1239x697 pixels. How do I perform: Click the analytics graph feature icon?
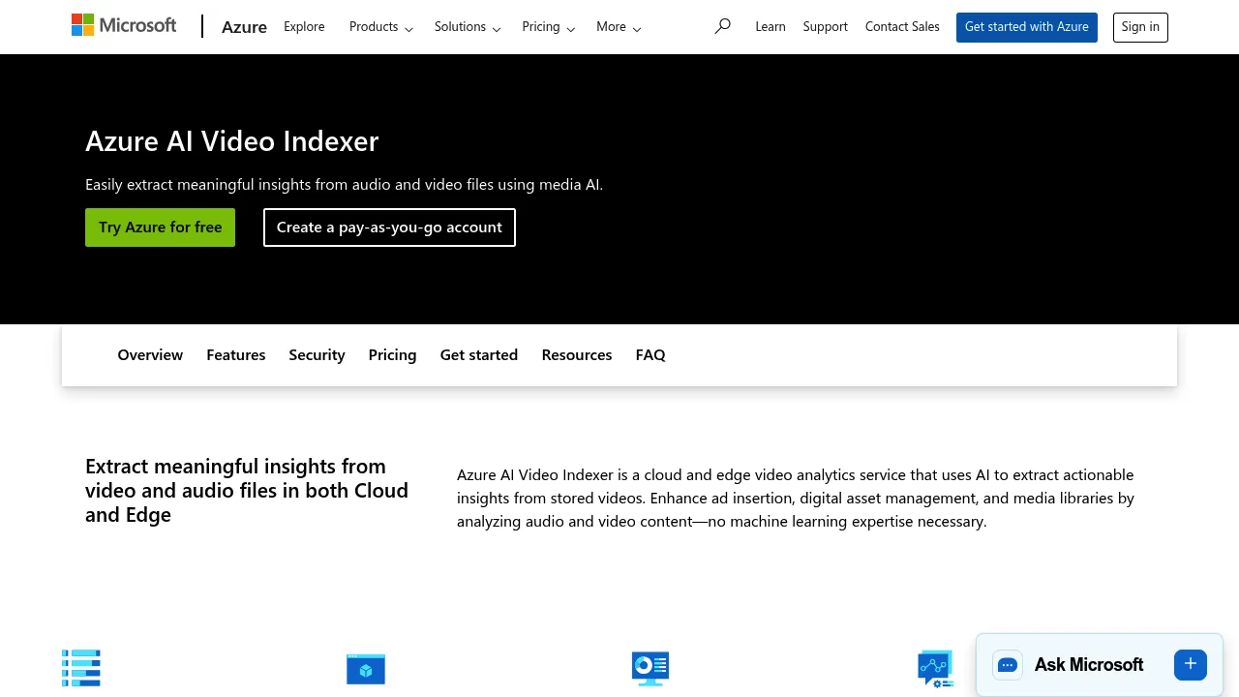pyautogui.click(x=936, y=669)
